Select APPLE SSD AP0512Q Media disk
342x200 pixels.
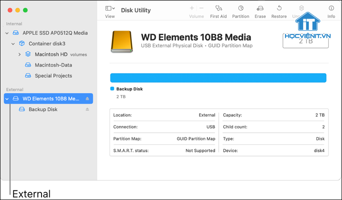pyautogui.click(x=55, y=33)
